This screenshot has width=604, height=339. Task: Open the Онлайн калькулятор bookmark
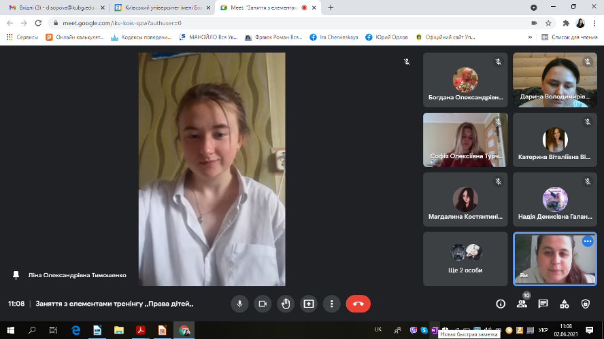tap(75, 37)
